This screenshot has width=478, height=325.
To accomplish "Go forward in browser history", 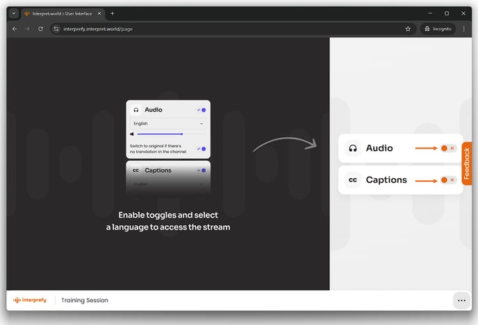I will point(27,29).
